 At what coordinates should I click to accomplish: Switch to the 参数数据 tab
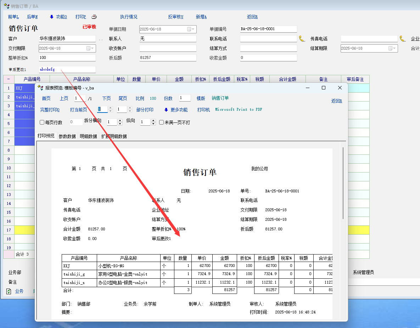pos(67,136)
